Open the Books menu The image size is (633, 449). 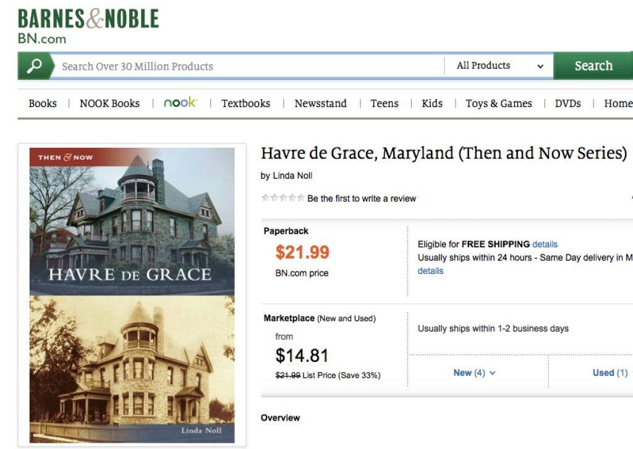tap(43, 103)
